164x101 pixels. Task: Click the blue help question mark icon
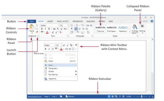pyautogui.click(x=152, y=21)
